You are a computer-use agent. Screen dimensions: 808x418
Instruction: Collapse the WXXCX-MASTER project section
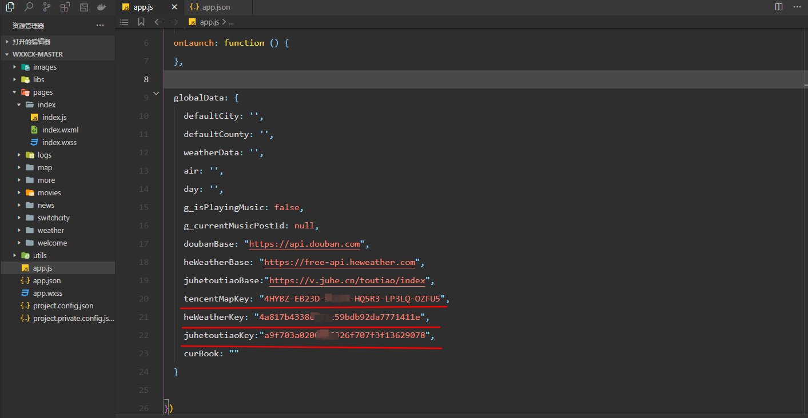pos(57,54)
